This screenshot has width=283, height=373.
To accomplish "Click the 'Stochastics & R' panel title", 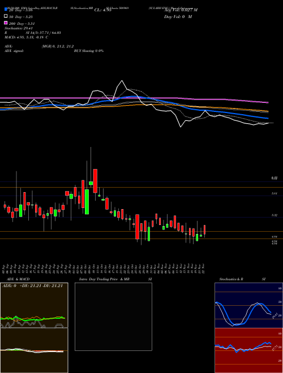I will click(231, 279).
